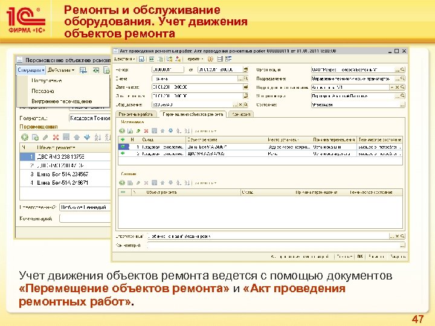Open the Перейти dropdown in Акт toolbar
This screenshot has height=326, width=435.
pyautogui.click(x=195, y=59)
